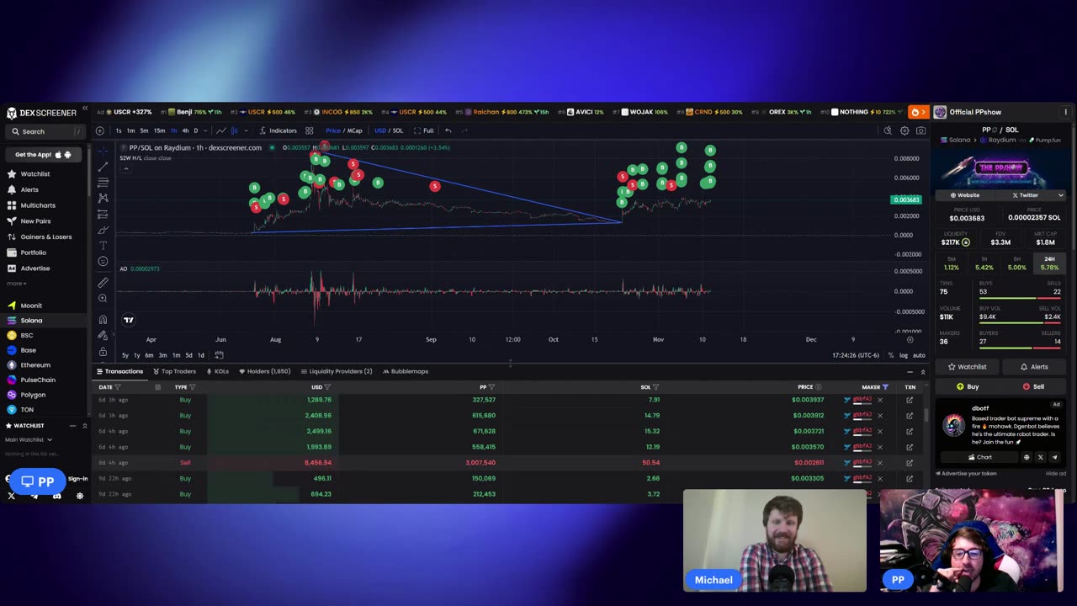
Task: Open the USD column filter
Action: pyautogui.click(x=328, y=387)
